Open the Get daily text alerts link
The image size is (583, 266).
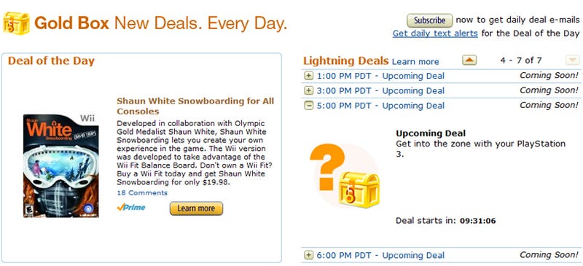point(435,34)
